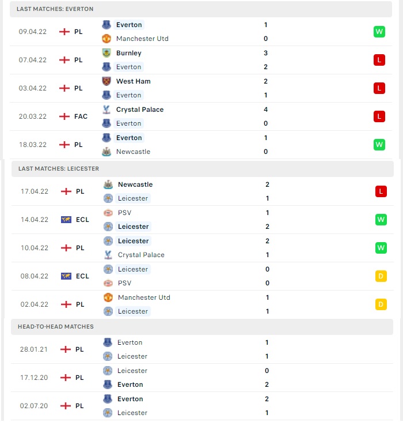Click the Manchester Utd crest in Everton's 09.04.22 match
The width and height of the screenshot is (403, 422).
(x=107, y=39)
